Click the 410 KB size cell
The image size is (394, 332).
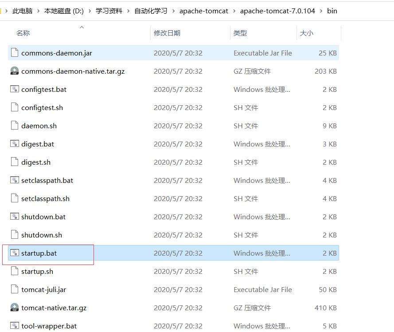click(x=326, y=308)
